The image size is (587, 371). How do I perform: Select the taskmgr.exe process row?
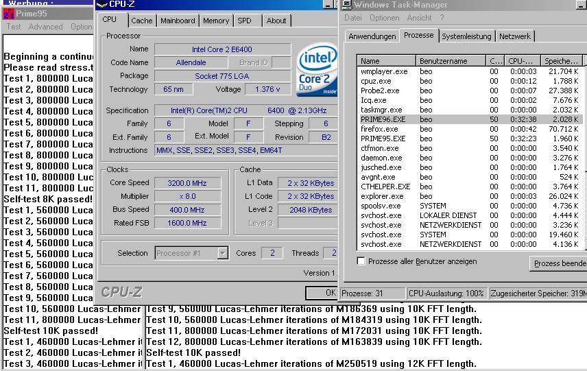pyautogui.click(x=470, y=110)
